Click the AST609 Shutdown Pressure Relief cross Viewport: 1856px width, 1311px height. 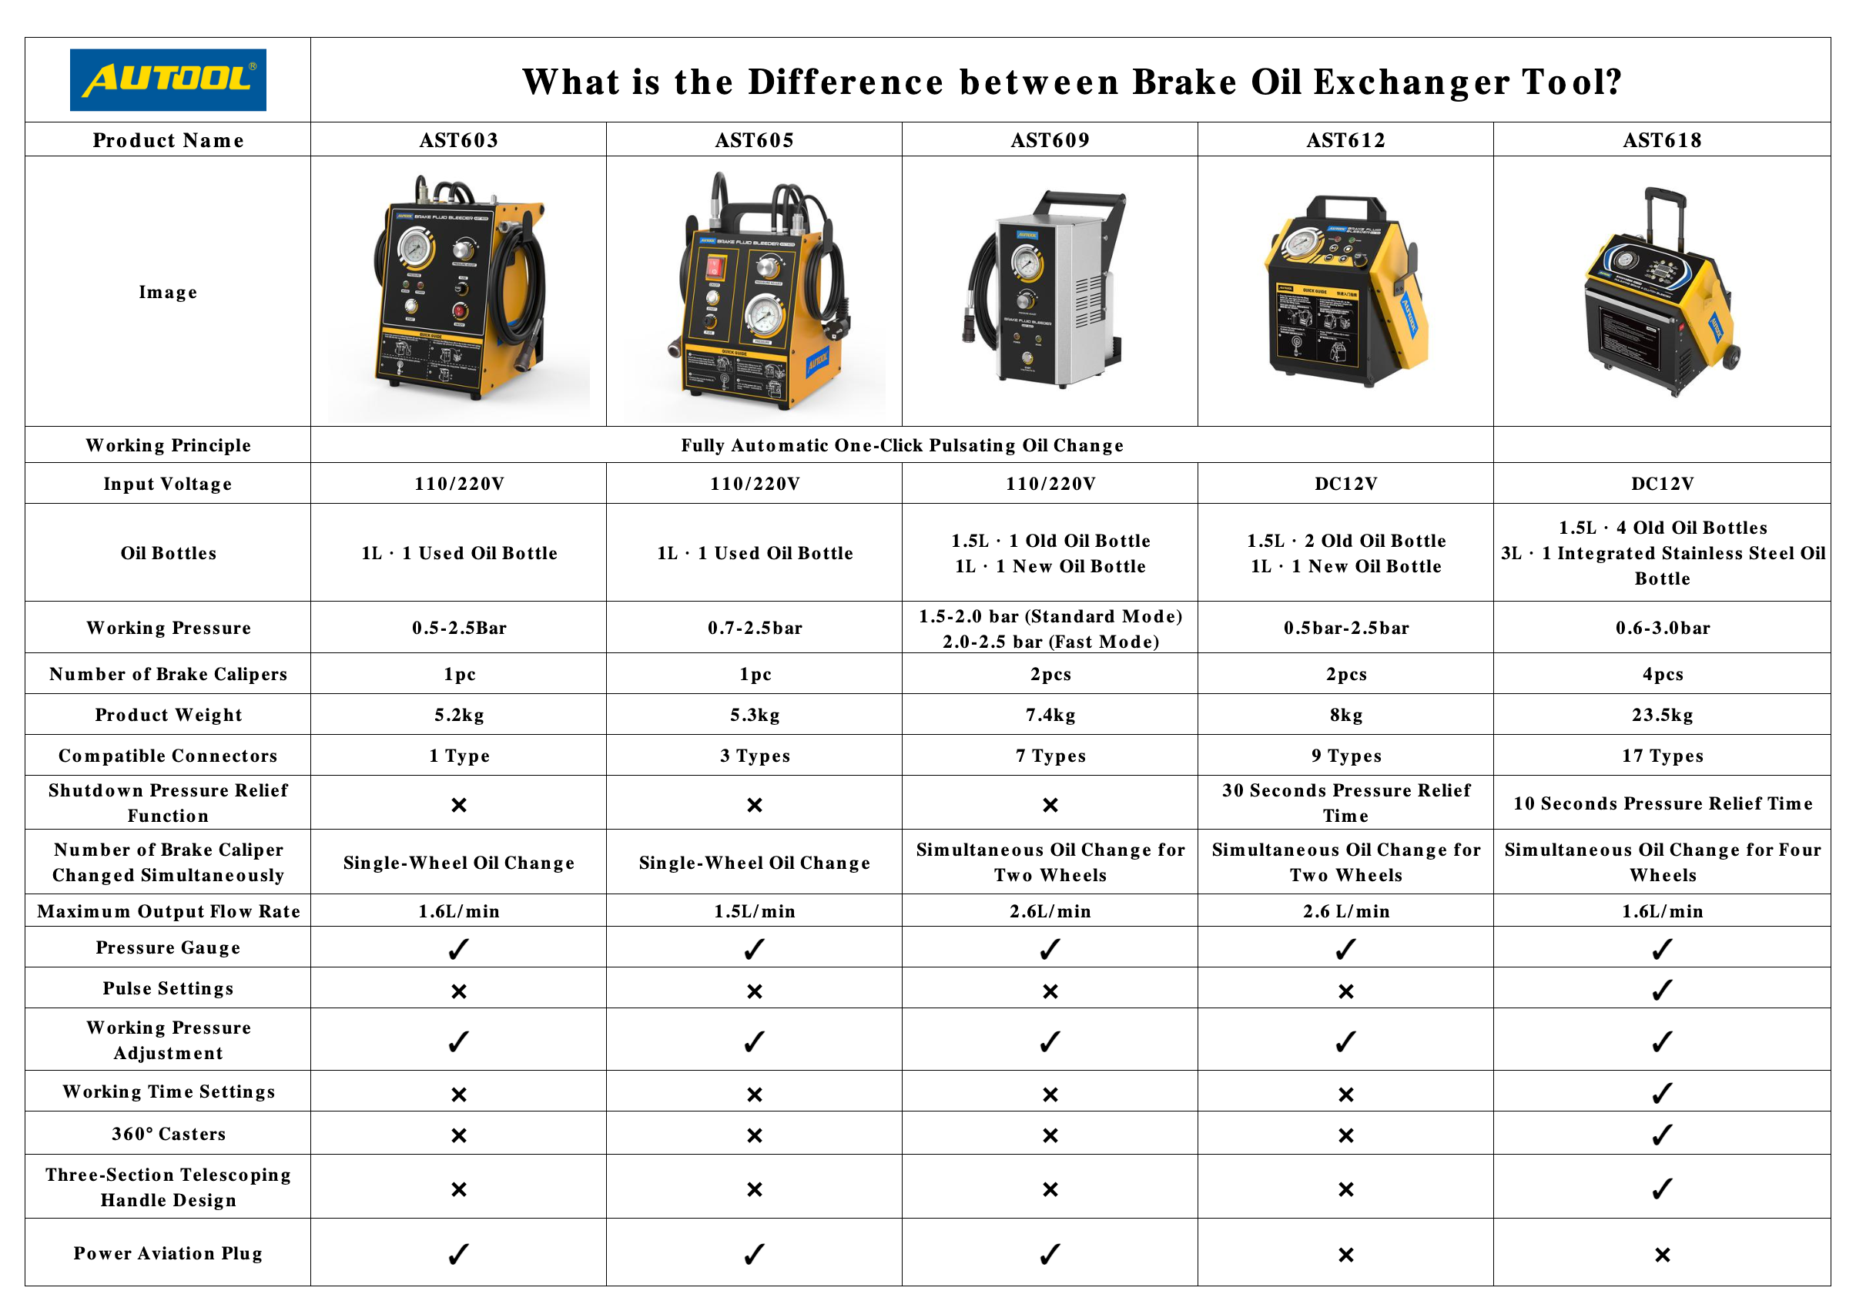click(x=1050, y=805)
